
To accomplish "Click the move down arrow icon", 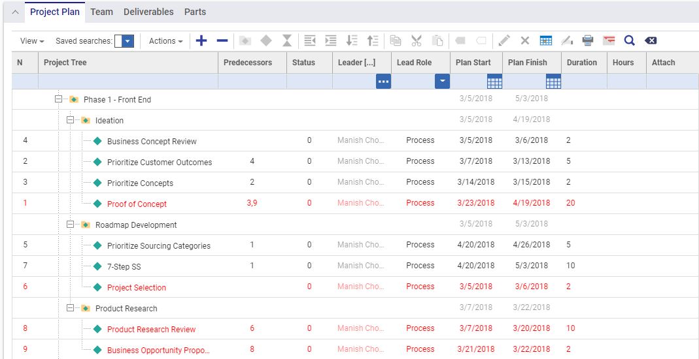I will [352, 41].
